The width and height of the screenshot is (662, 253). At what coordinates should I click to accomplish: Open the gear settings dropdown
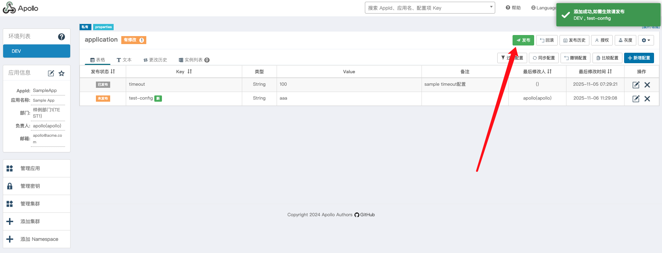[646, 40]
